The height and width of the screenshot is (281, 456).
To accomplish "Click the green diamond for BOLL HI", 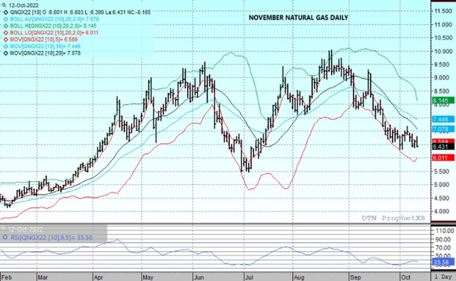I will click(5, 26).
